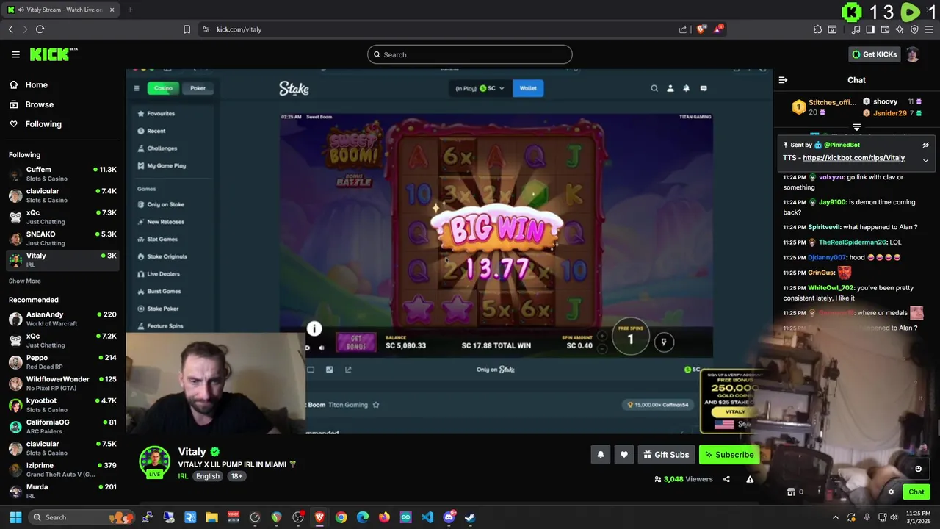The image size is (940, 529).
Task: Open Discord from the taskbar
Action: [x=449, y=517]
